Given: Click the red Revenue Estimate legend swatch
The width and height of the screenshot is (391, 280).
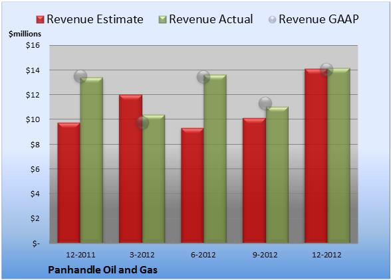Looking at the screenshot, I should [x=40, y=20].
